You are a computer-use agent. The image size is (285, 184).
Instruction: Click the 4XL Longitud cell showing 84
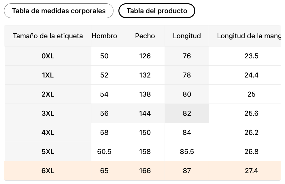[187, 133]
